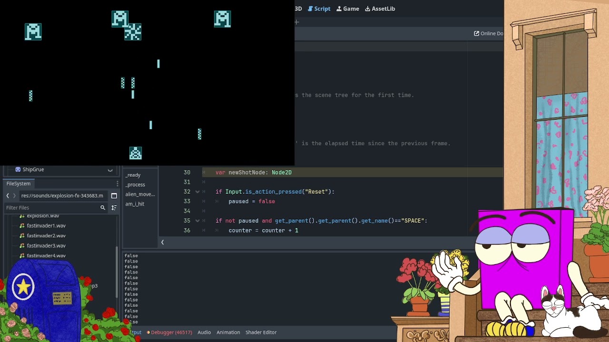The image size is (609, 342).
Task: Click the 'paused = false' code line
Action: coord(252,201)
